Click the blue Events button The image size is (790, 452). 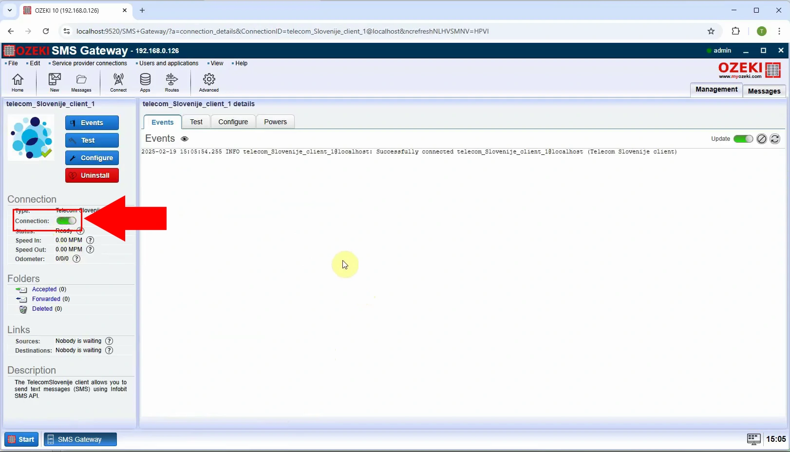tap(92, 123)
